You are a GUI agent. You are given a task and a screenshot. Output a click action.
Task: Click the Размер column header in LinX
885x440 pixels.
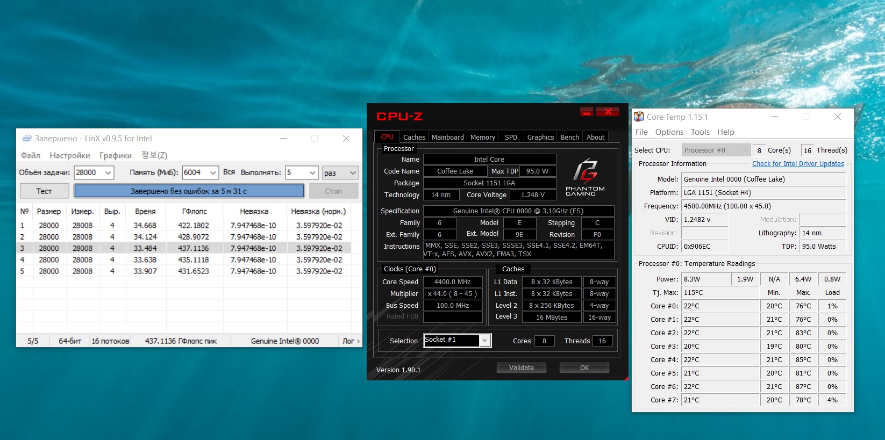(x=49, y=211)
